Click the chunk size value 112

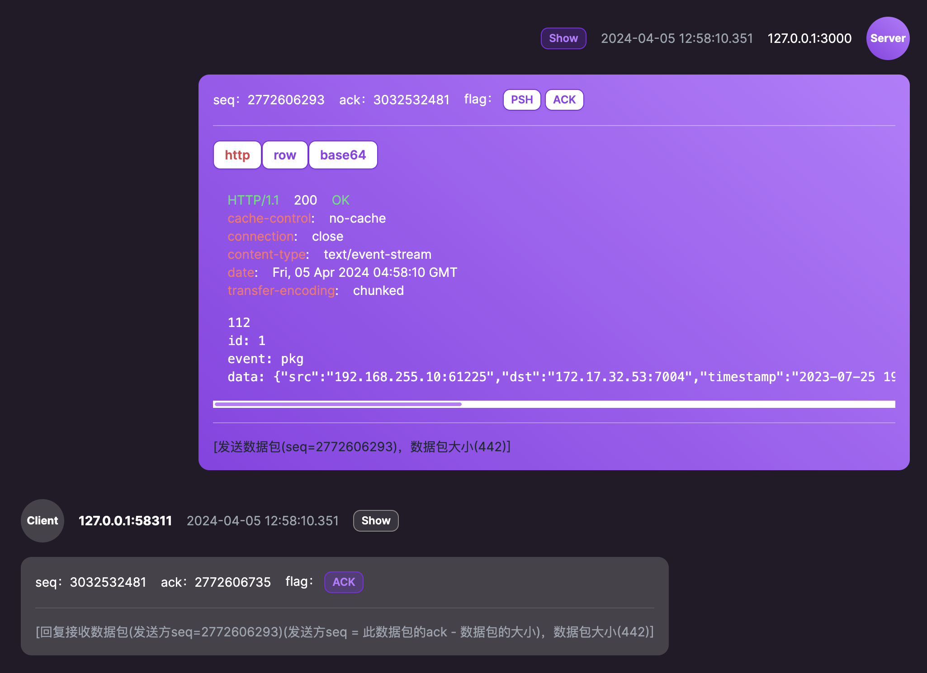click(x=239, y=322)
